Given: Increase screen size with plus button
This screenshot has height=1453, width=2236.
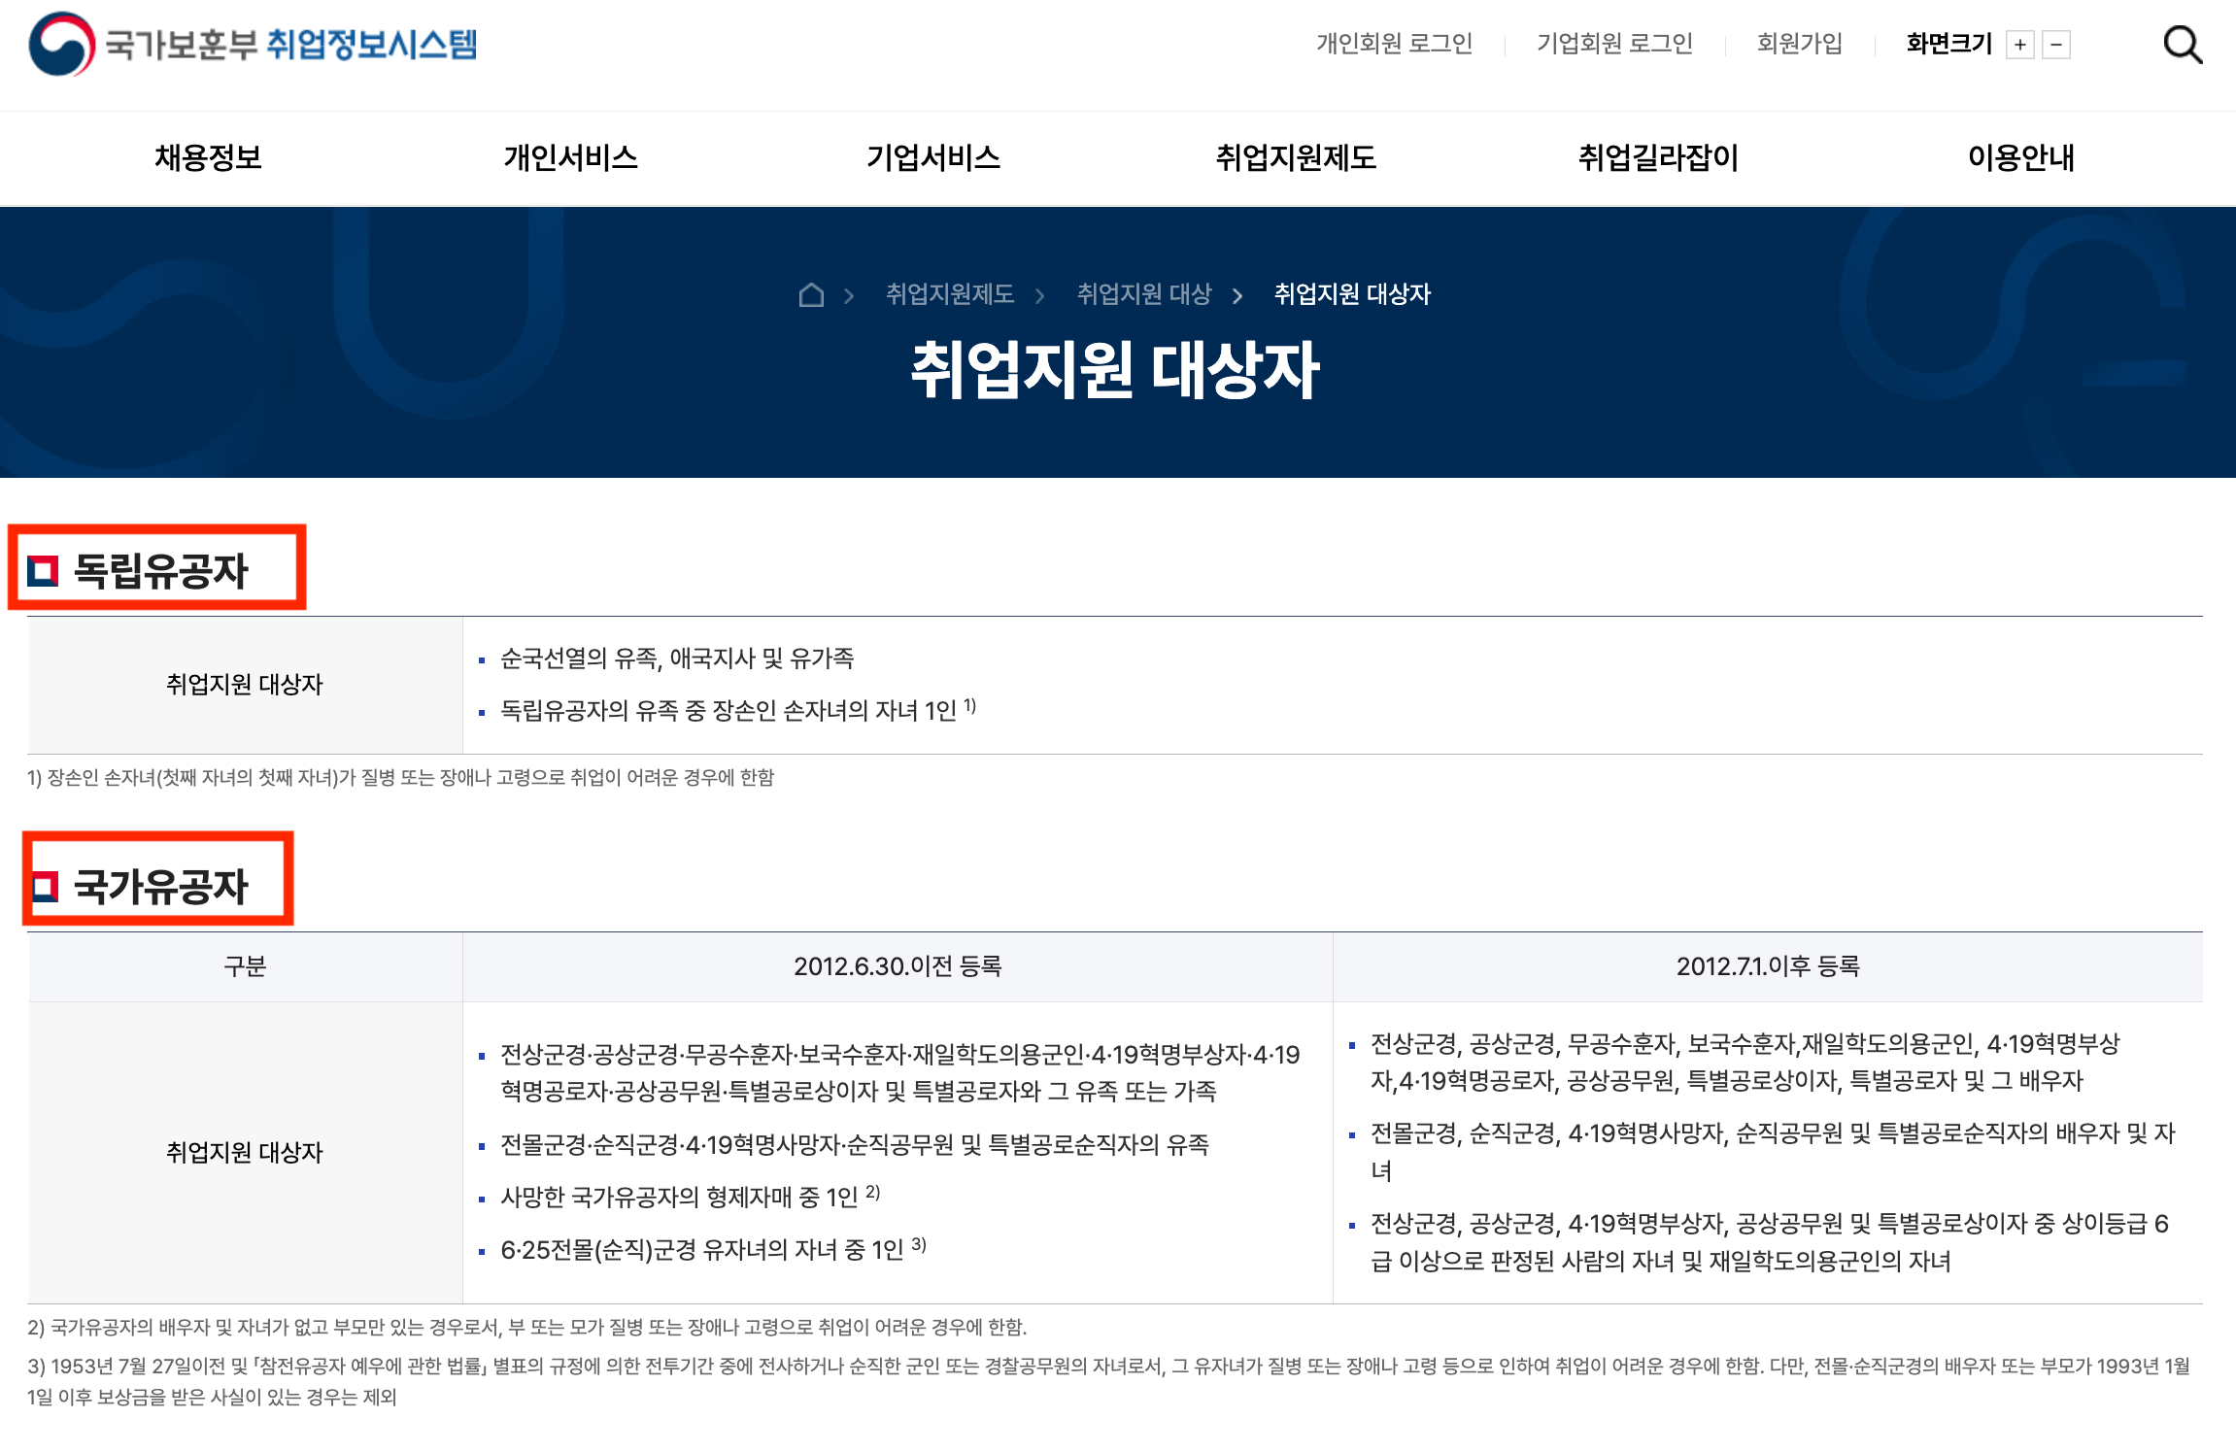Looking at the screenshot, I should [x=2019, y=45].
